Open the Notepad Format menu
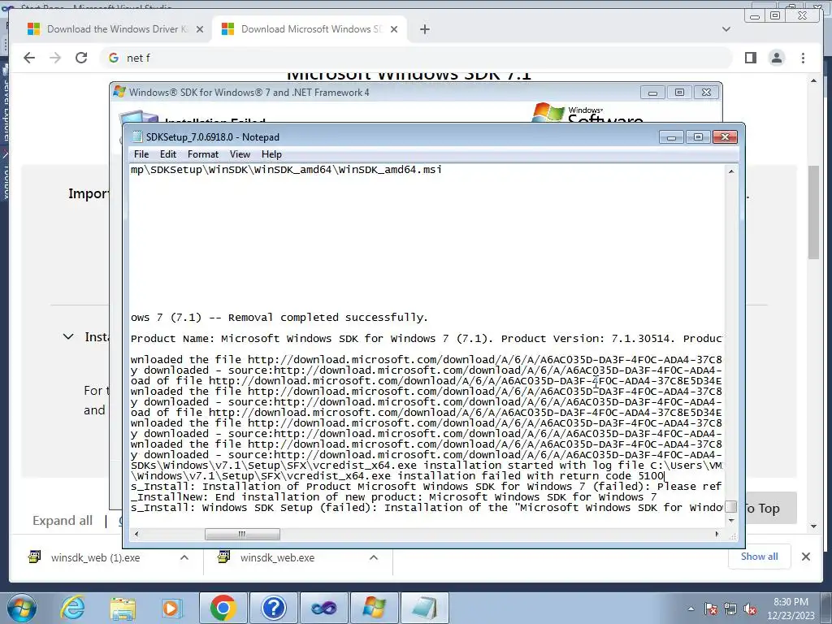The width and height of the screenshot is (832, 624). (202, 154)
